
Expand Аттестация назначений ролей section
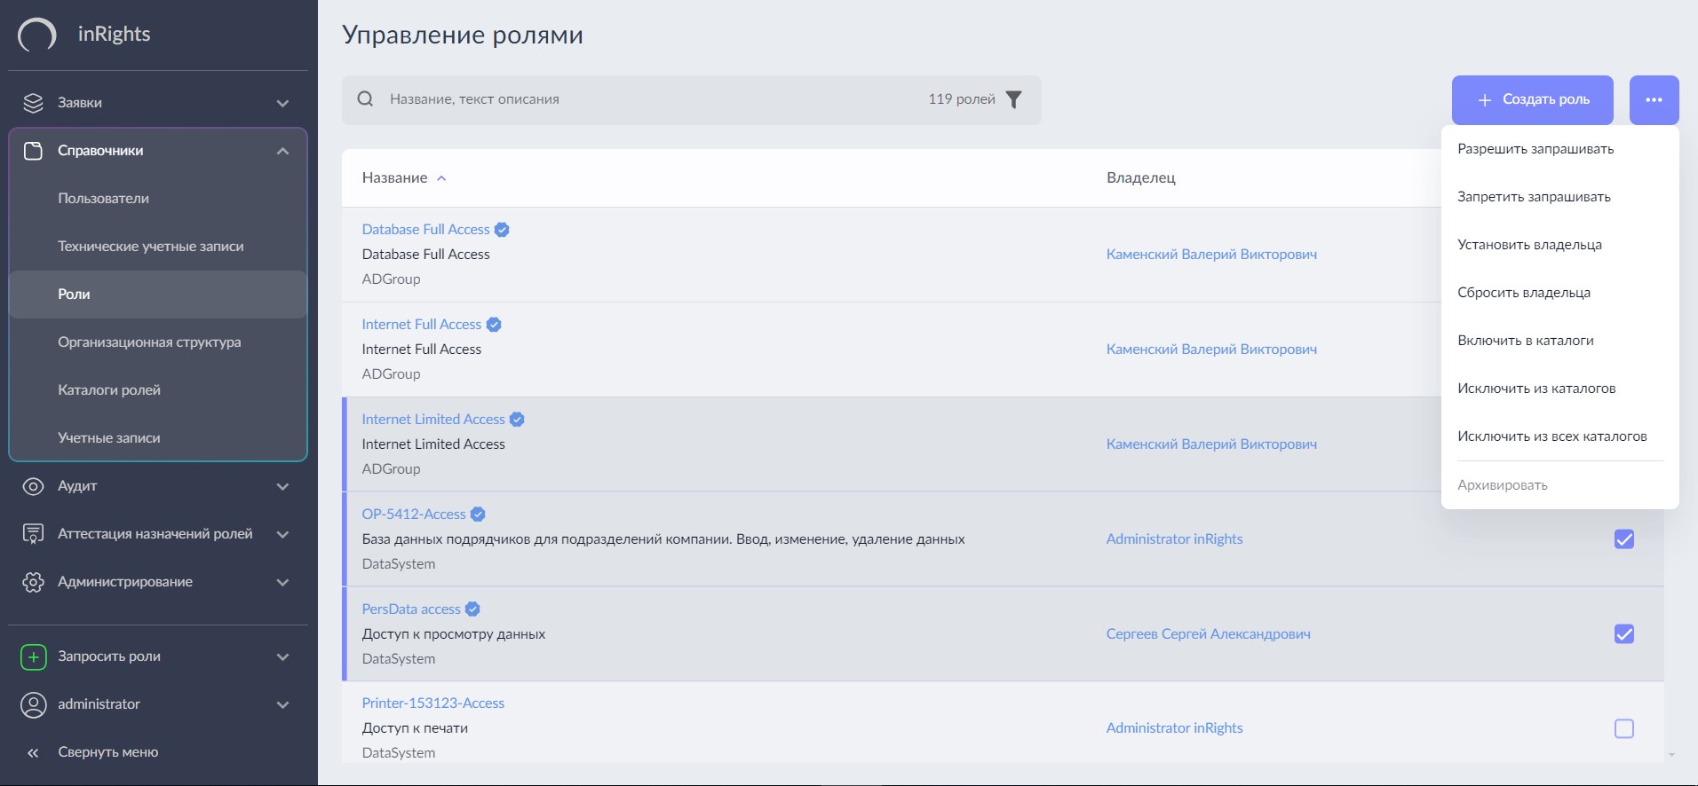pos(282,534)
